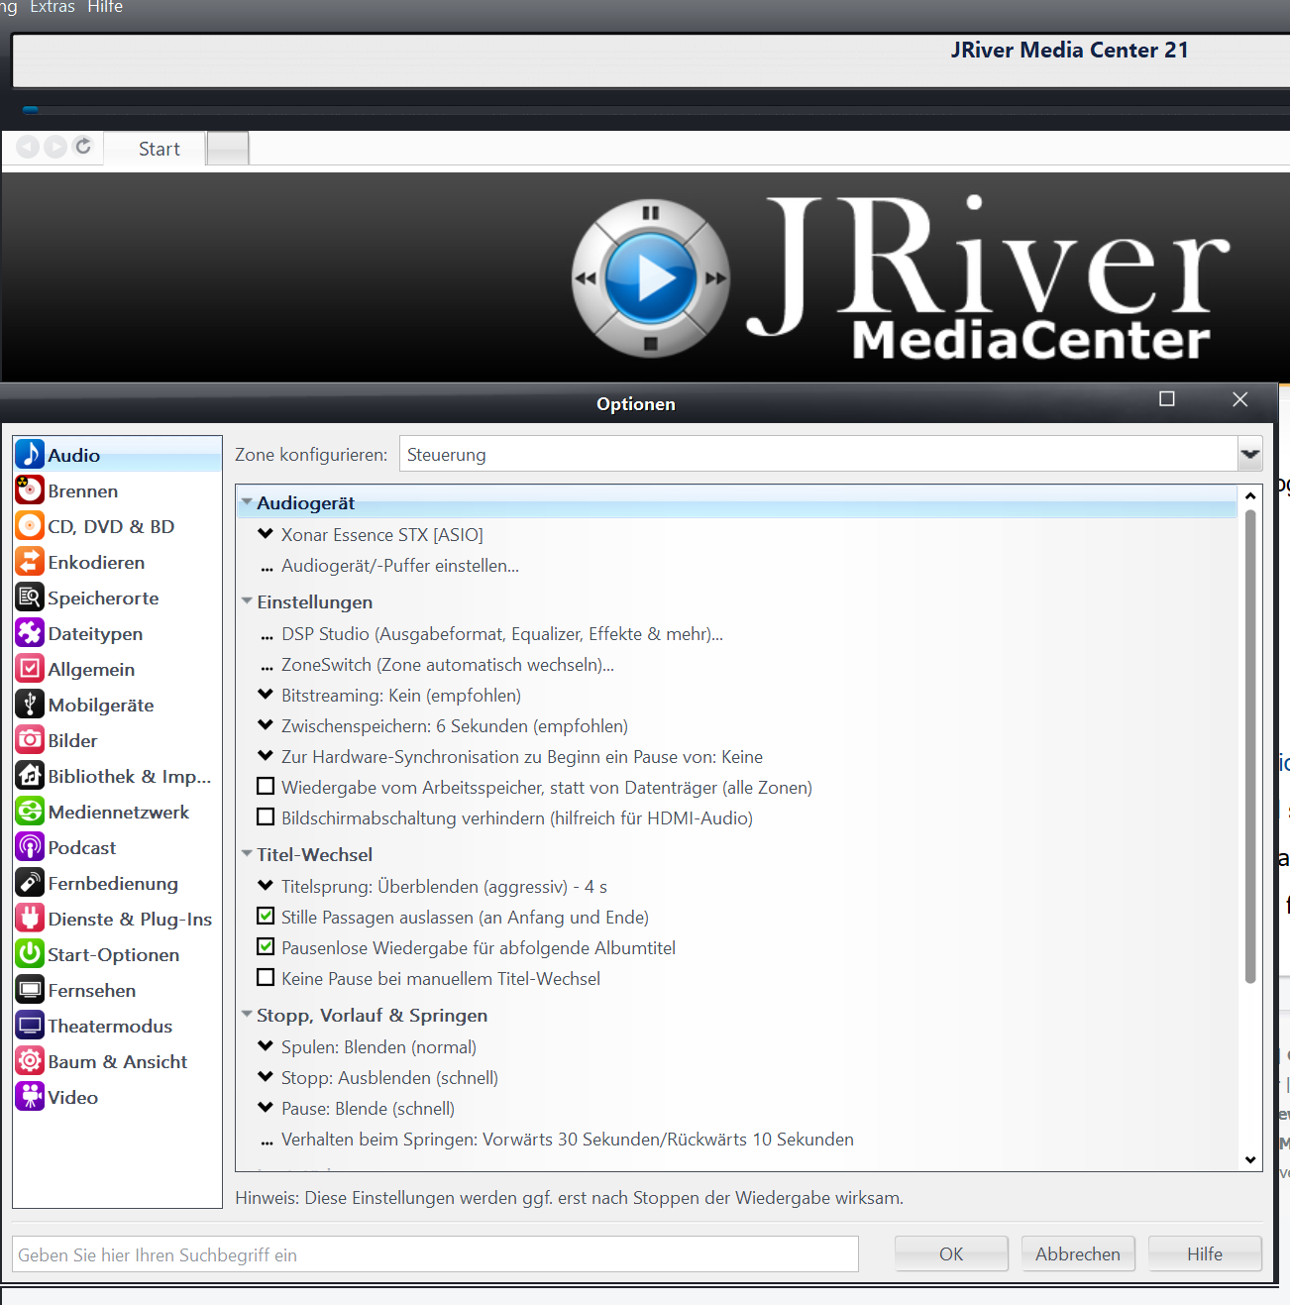Select the Video camera icon
The width and height of the screenshot is (1290, 1305).
tap(30, 1097)
